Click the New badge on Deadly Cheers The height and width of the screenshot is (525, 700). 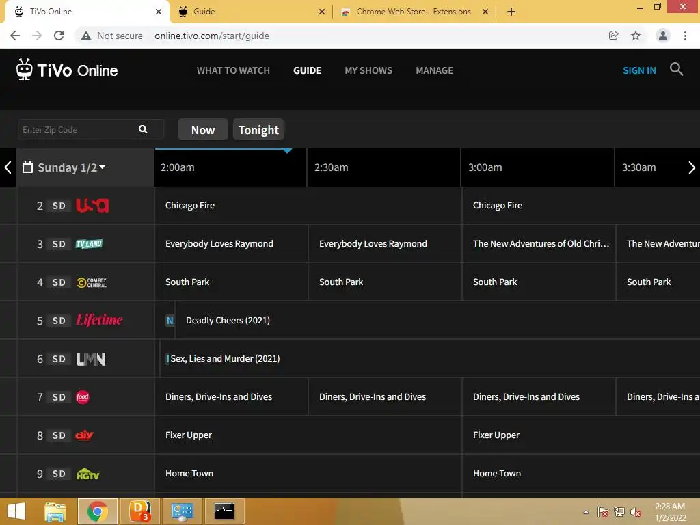click(x=170, y=321)
